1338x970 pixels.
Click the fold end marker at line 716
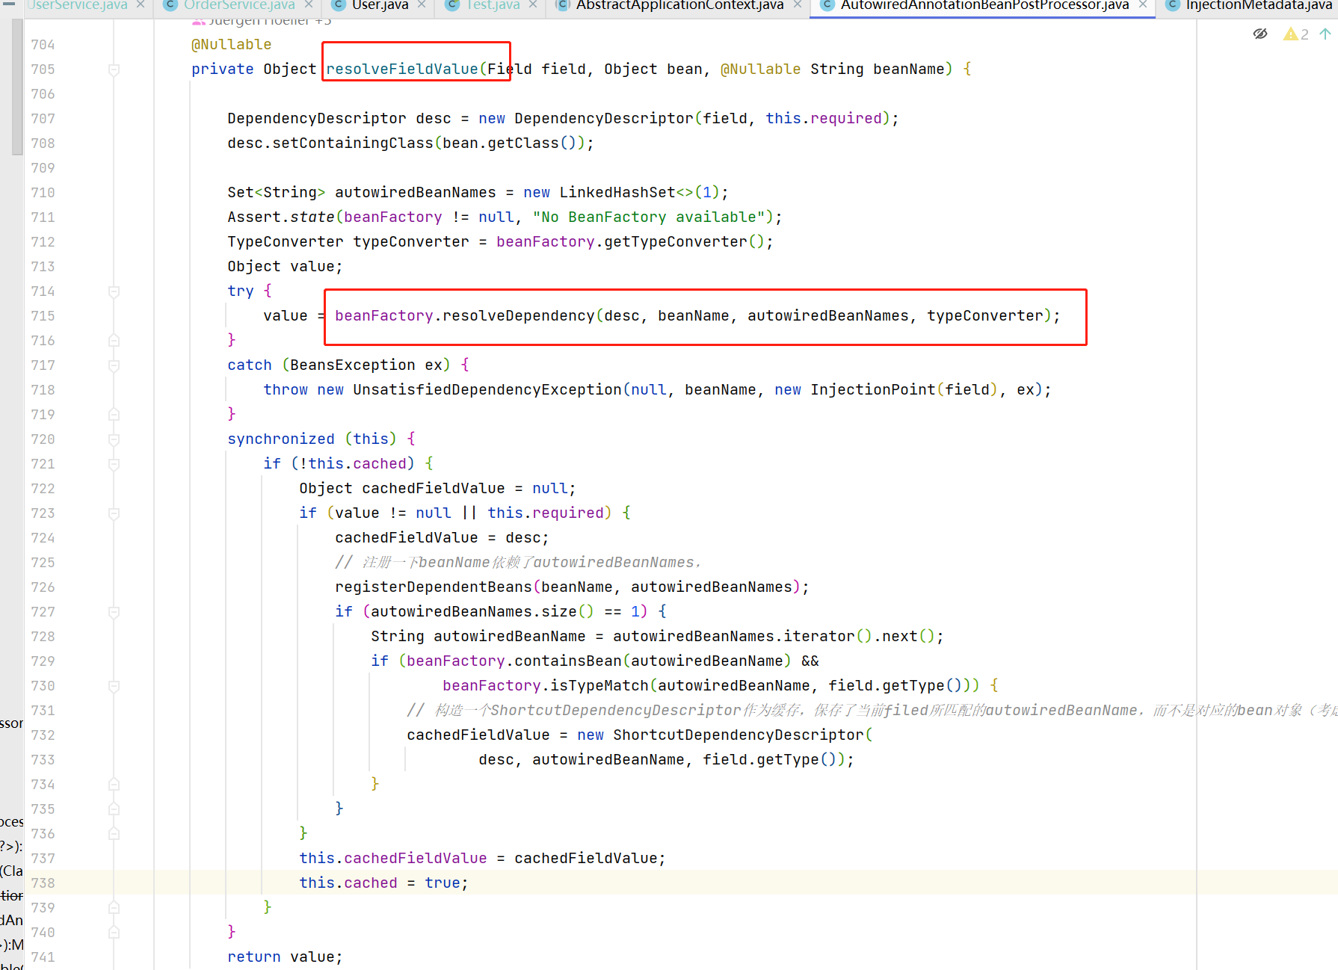pos(114,341)
